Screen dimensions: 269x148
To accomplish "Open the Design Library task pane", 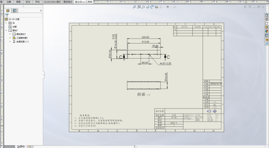I will [267, 19].
